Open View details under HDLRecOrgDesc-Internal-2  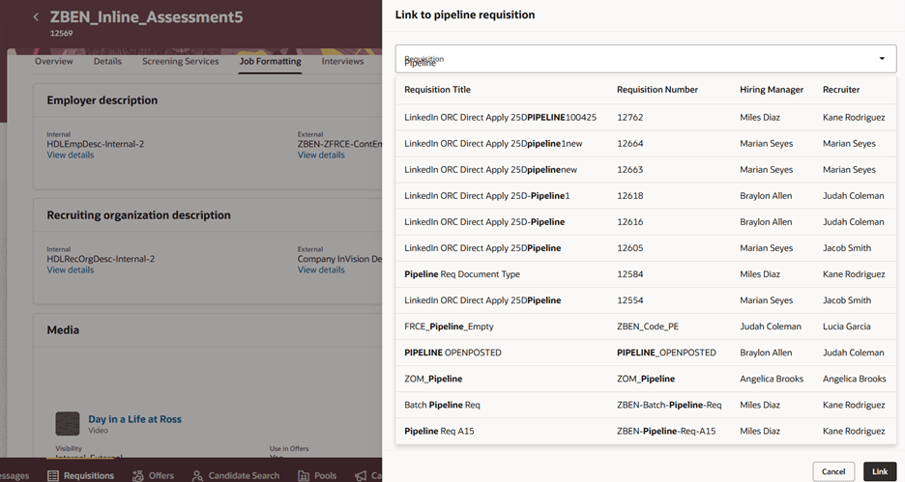pos(71,269)
